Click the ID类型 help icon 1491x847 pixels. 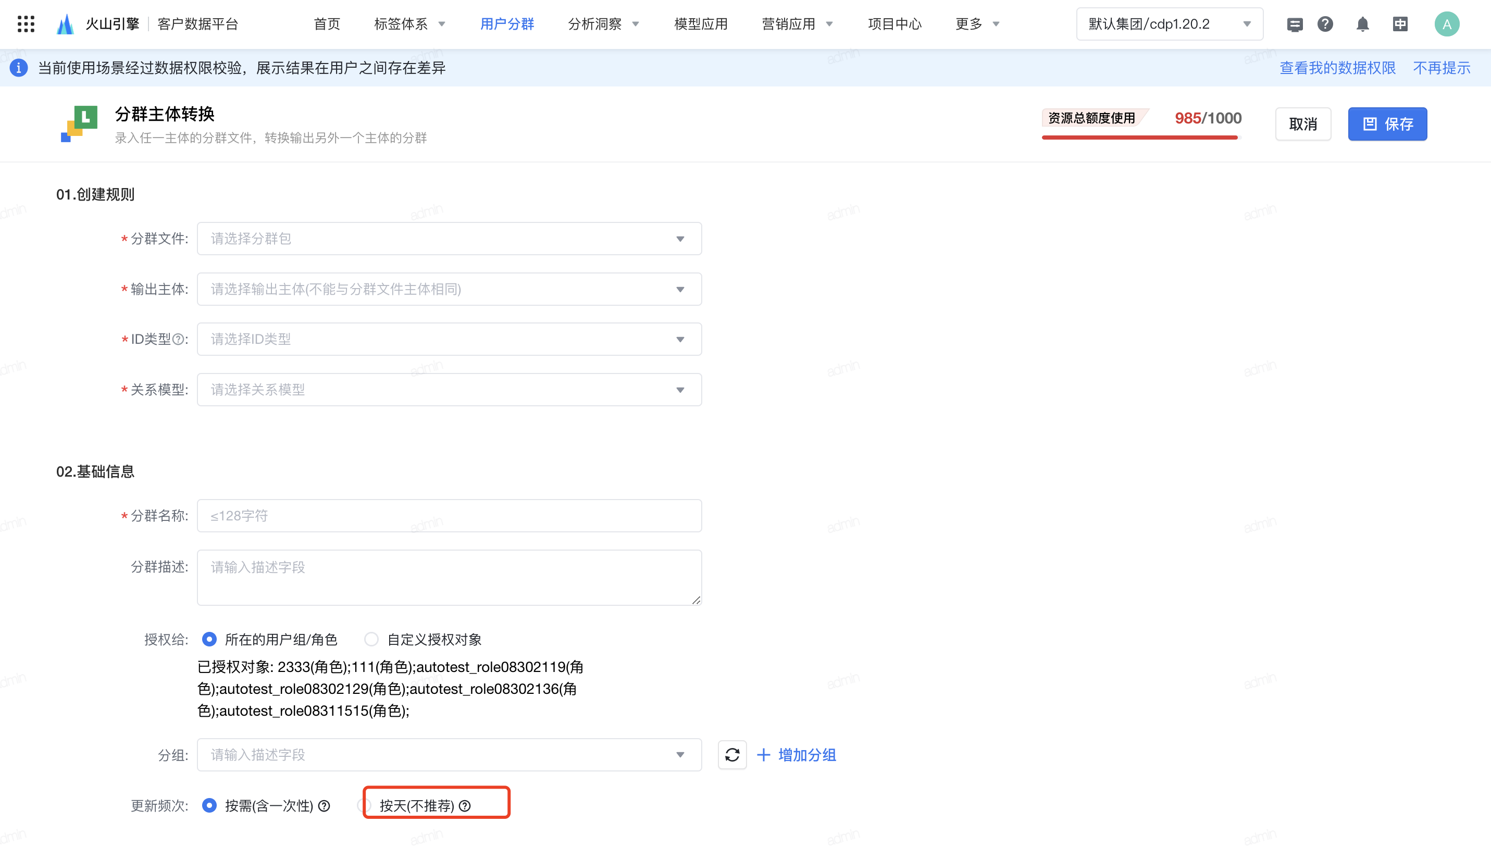click(179, 339)
